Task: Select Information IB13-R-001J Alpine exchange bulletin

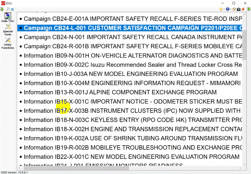Action: point(109,92)
